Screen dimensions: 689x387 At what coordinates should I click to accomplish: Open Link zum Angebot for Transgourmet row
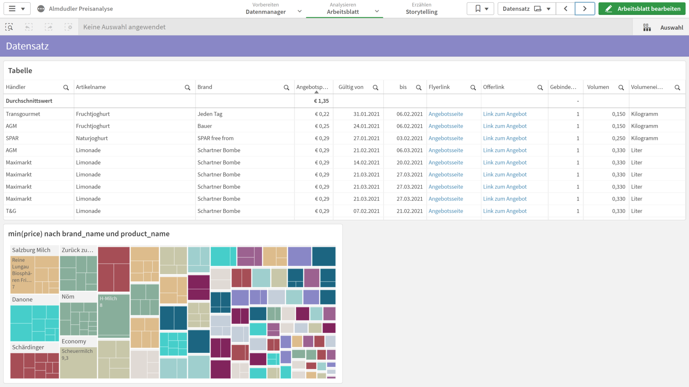[505, 114]
